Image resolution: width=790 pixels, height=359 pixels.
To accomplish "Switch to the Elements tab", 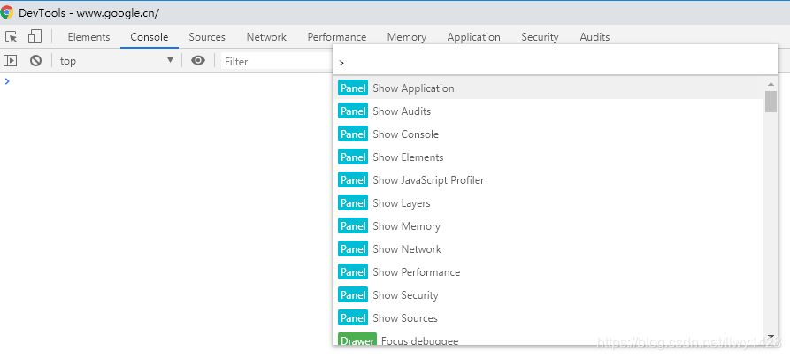I will pyautogui.click(x=88, y=37).
